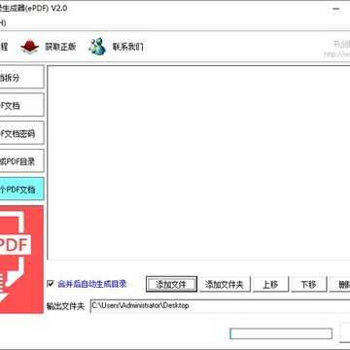Switch to the PDF文档密码 sidebar tab
Screen dimensions: 350x350
(x=21, y=133)
